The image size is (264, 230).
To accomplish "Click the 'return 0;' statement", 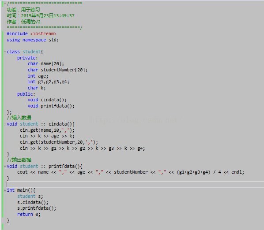I will click(x=29, y=215).
